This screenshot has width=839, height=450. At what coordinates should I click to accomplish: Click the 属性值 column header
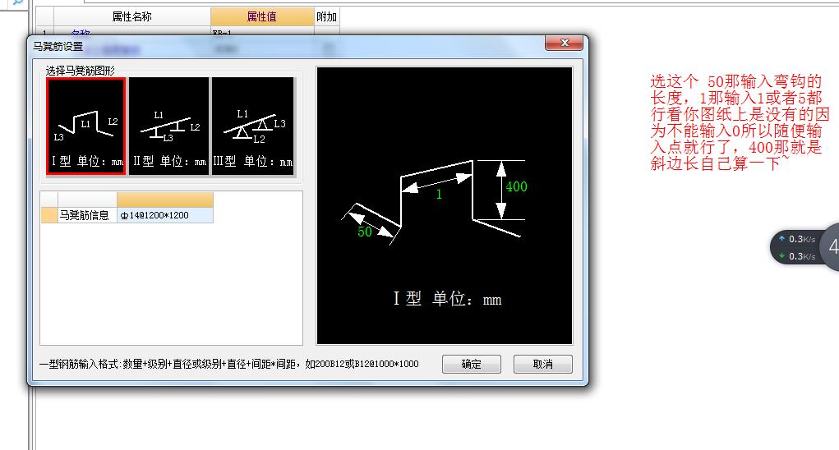coord(262,16)
